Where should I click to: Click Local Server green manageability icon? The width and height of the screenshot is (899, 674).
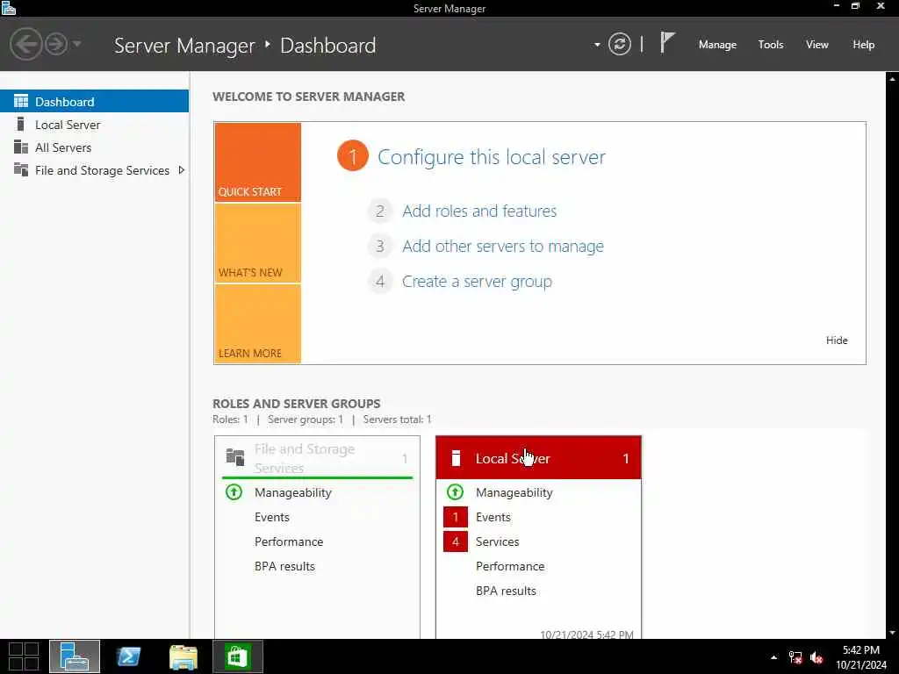(x=456, y=492)
